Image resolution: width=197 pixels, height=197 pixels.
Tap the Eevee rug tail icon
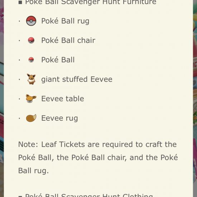[x=31, y=118]
